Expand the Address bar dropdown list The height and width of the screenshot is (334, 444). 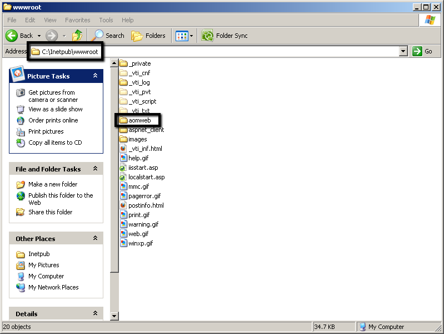coord(403,51)
